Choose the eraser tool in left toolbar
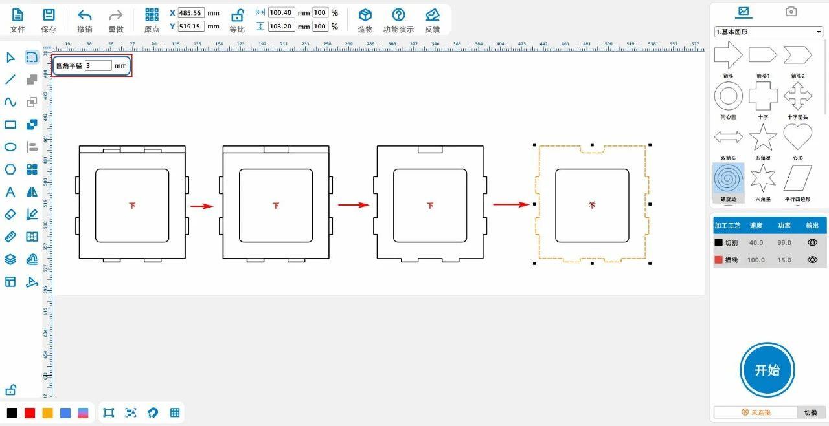 pyautogui.click(x=10, y=214)
